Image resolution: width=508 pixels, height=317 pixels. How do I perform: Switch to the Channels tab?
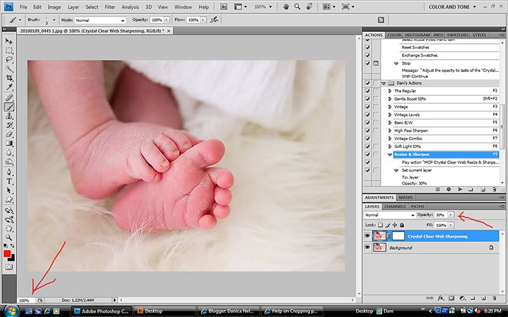coord(395,206)
